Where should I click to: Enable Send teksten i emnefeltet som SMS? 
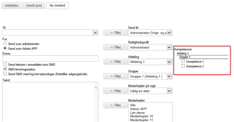5,64
